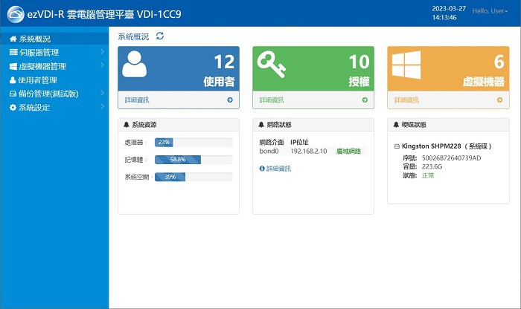
Task: Select 系統概況 in the sidebar
Action: click(x=34, y=39)
